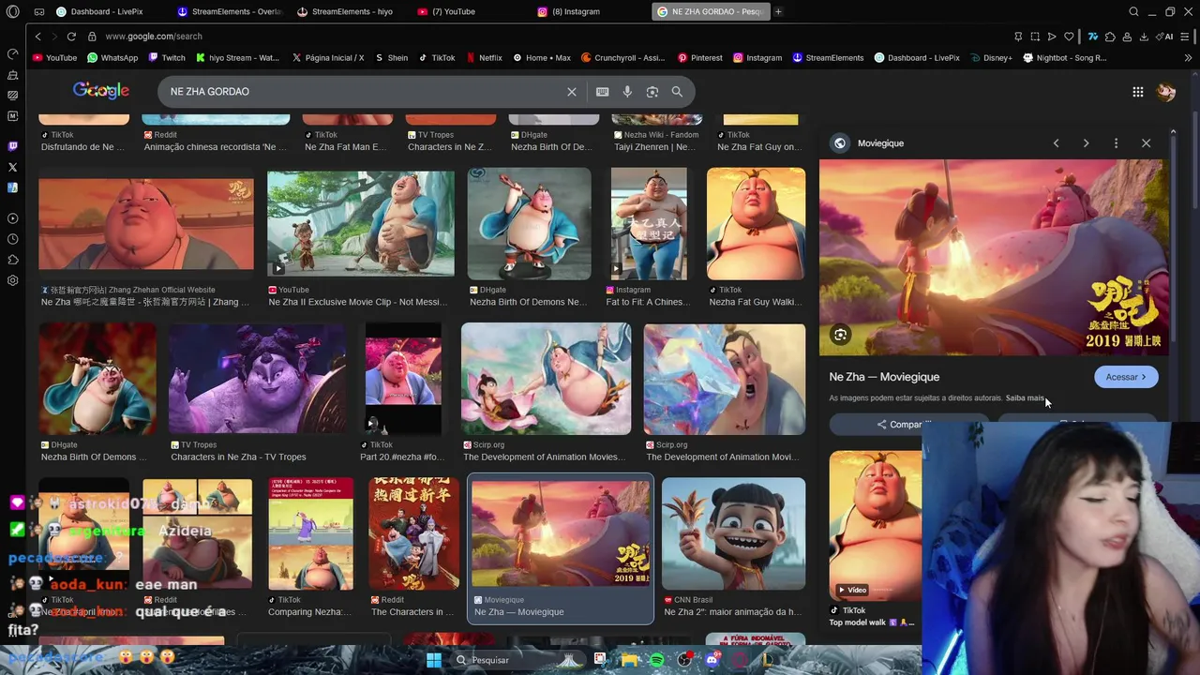Reload the current page

pyautogui.click(x=71, y=36)
